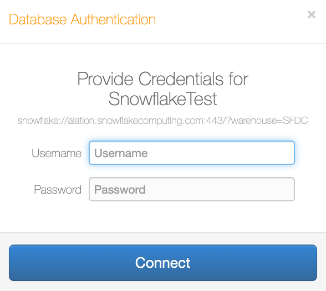Image resolution: width=326 pixels, height=291 pixels.
Task: Click the word Credentials in heading
Action: point(181,79)
